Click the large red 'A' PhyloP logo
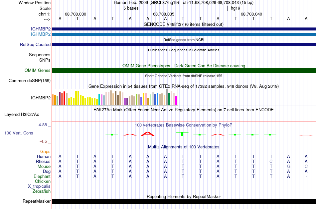The image size is (316, 209). pos(148,134)
